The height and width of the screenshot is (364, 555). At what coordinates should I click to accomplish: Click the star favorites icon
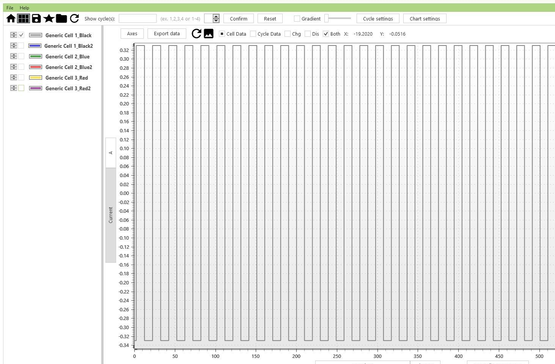pyautogui.click(x=49, y=18)
